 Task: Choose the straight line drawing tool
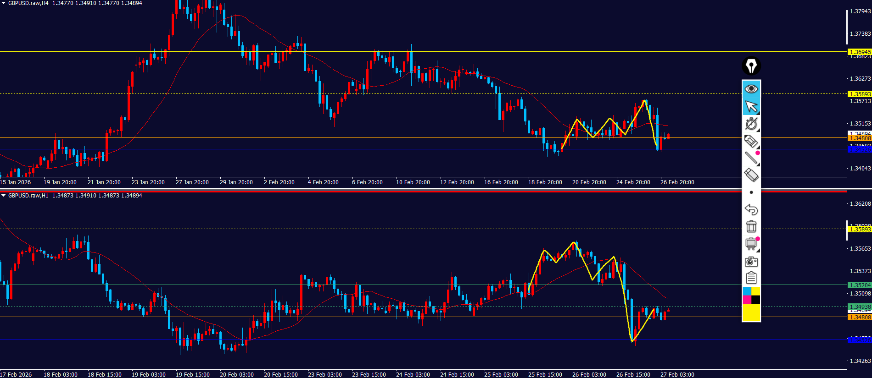(751, 158)
